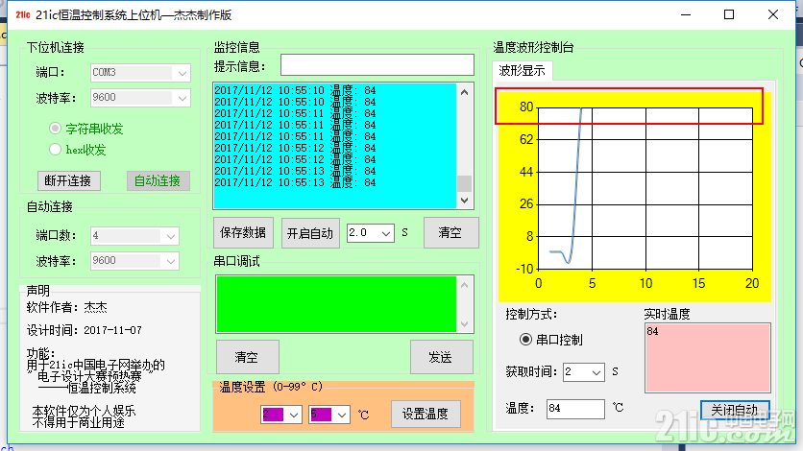
Task: Click the 关闭自动 button
Action: (735, 410)
